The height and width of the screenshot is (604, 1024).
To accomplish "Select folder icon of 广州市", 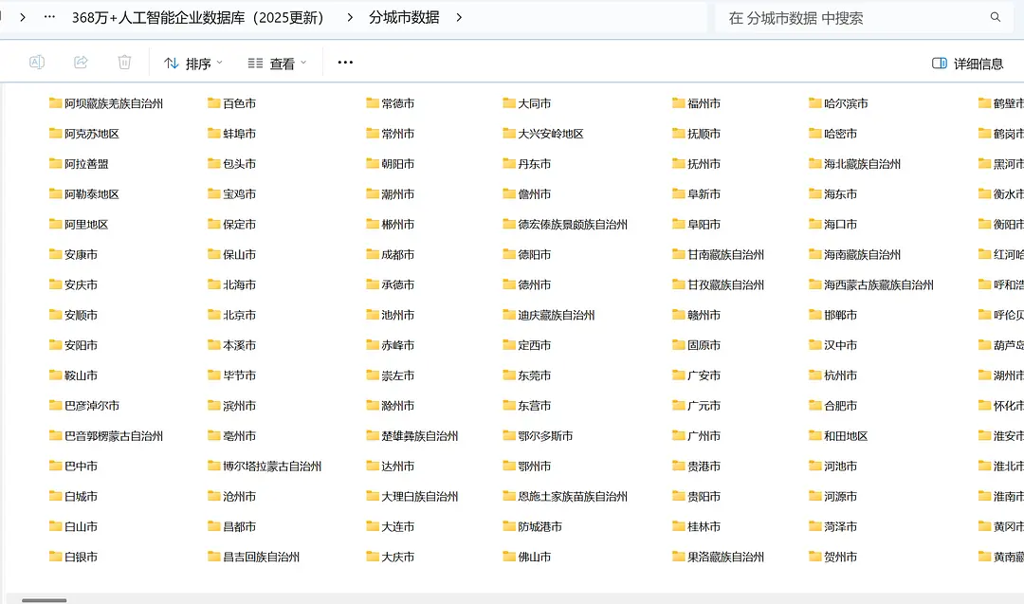I will (x=679, y=435).
